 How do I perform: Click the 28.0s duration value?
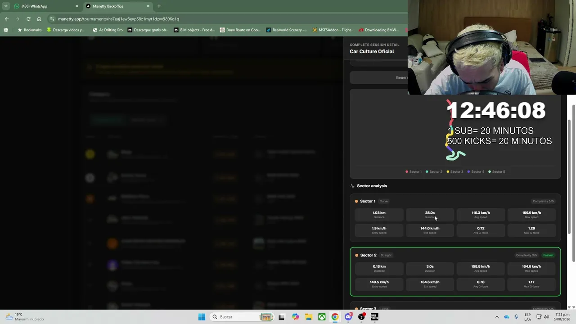click(x=430, y=213)
